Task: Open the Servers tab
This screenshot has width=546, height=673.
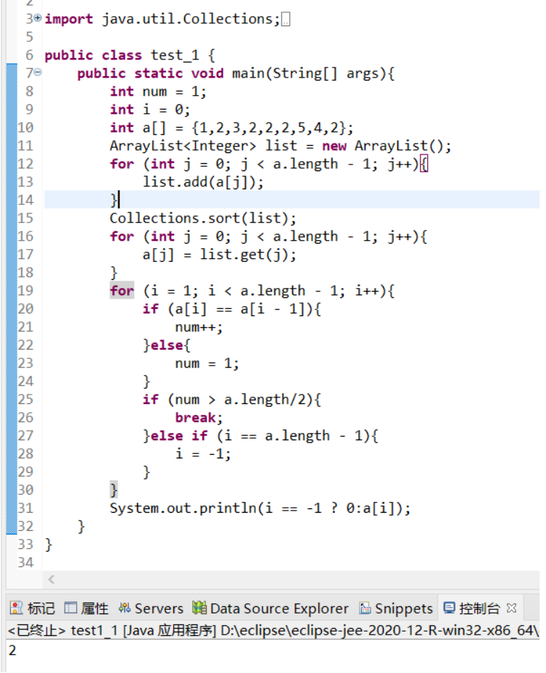Action: click(x=151, y=608)
